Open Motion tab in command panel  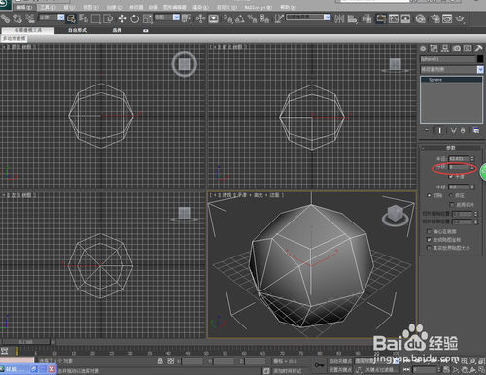click(457, 49)
